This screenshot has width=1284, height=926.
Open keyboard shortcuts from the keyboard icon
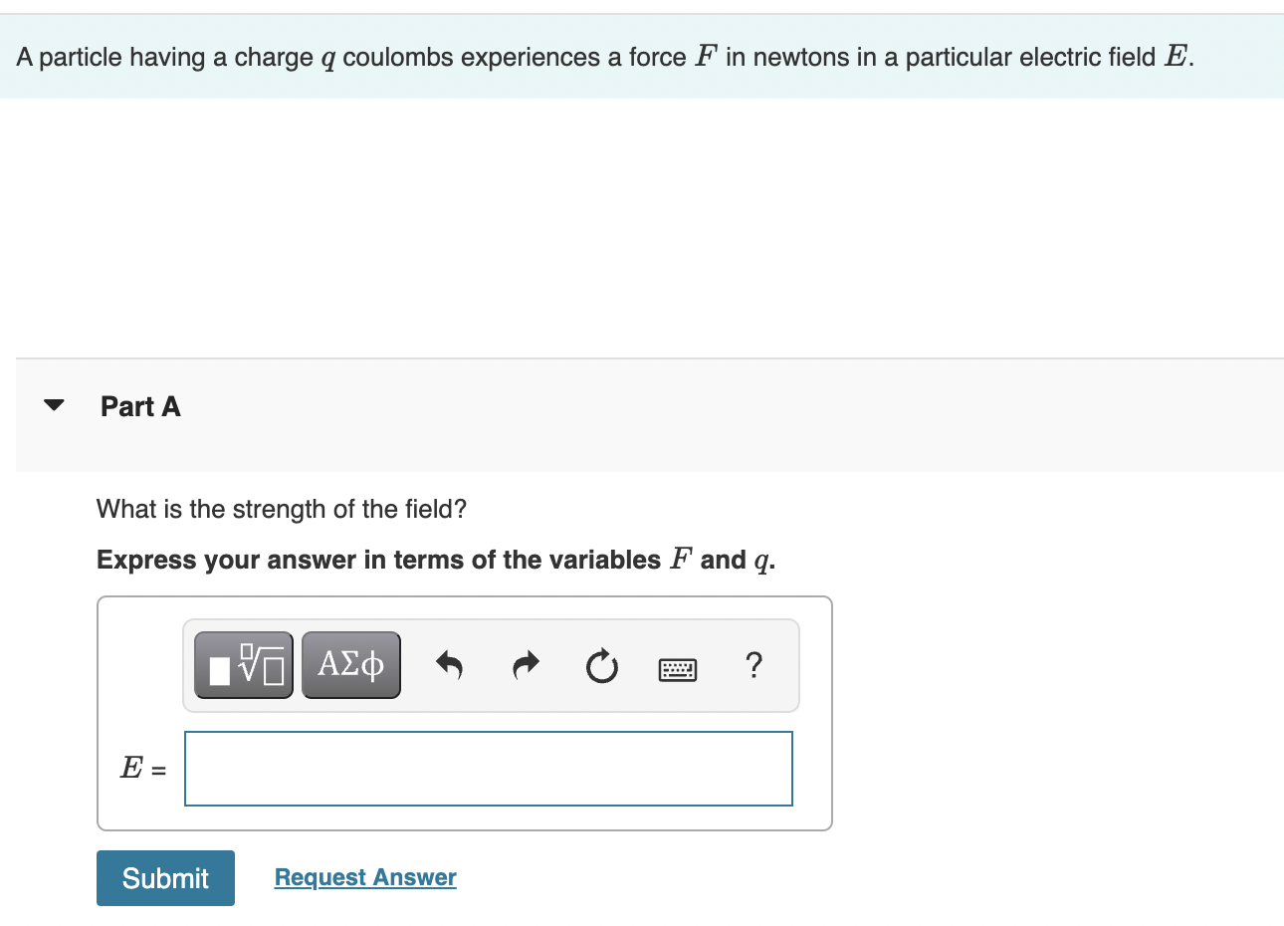click(677, 669)
